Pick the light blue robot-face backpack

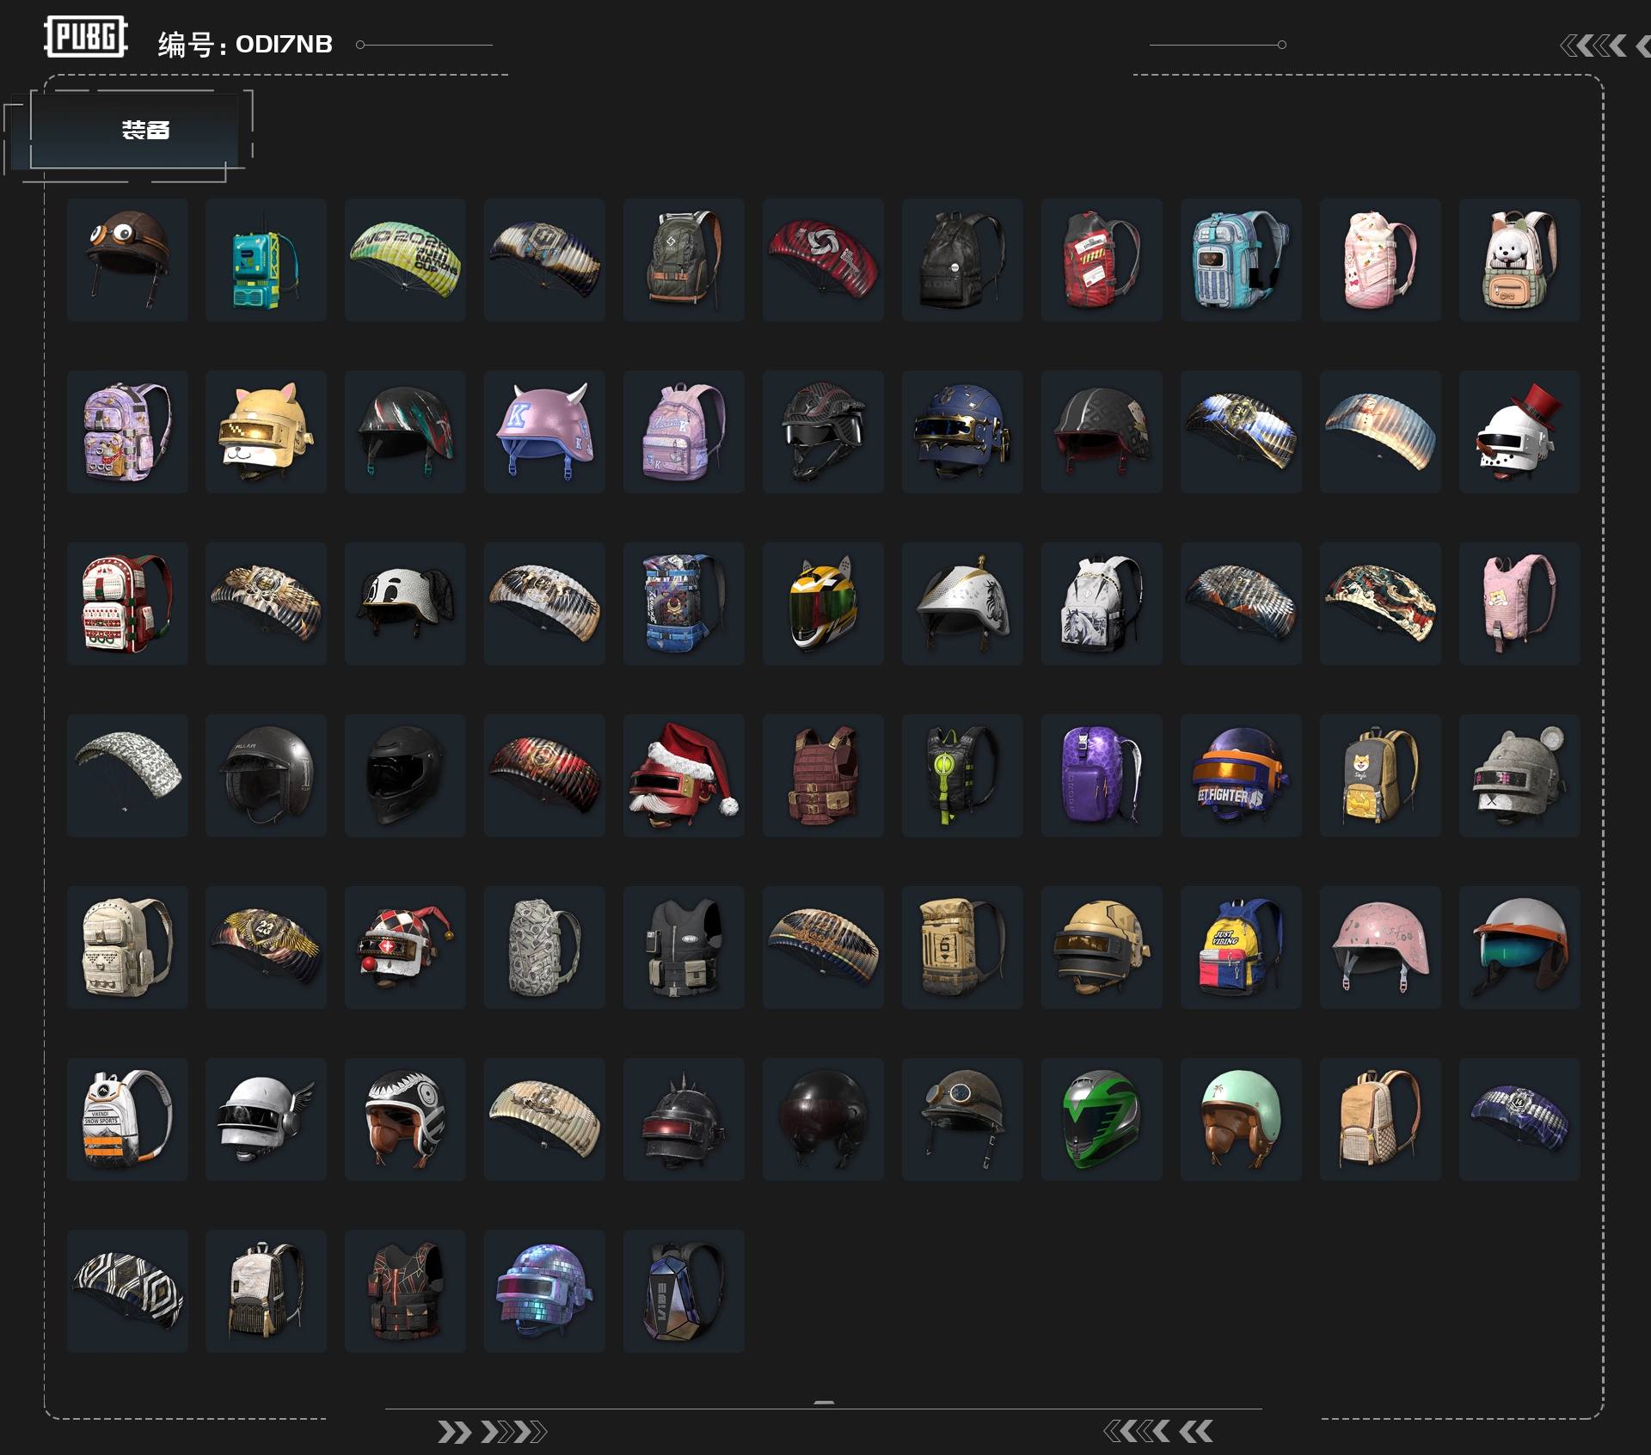pyautogui.click(x=1241, y=260)
